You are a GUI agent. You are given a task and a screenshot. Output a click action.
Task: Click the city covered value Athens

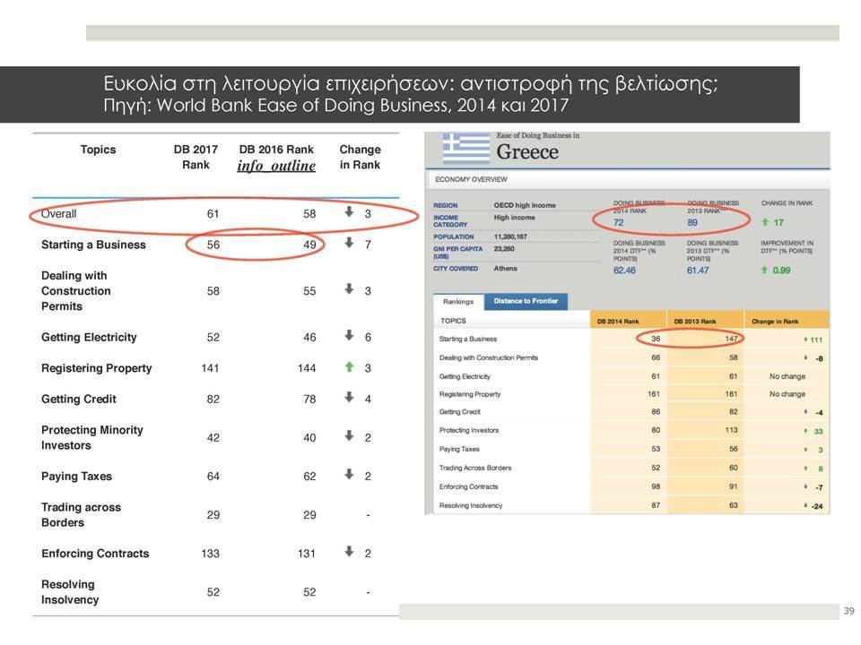pyautogui.click(x=505, y=268)
